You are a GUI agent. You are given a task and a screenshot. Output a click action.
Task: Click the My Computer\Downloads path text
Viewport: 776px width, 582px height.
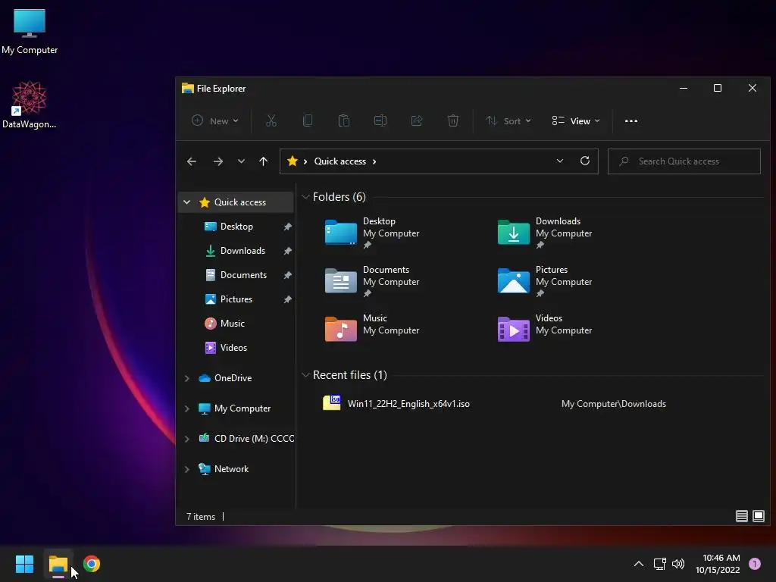pyautogui.click(x=614, y=404)
